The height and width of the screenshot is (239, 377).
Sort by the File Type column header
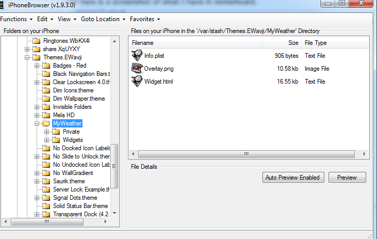click(x=335, y=43)
